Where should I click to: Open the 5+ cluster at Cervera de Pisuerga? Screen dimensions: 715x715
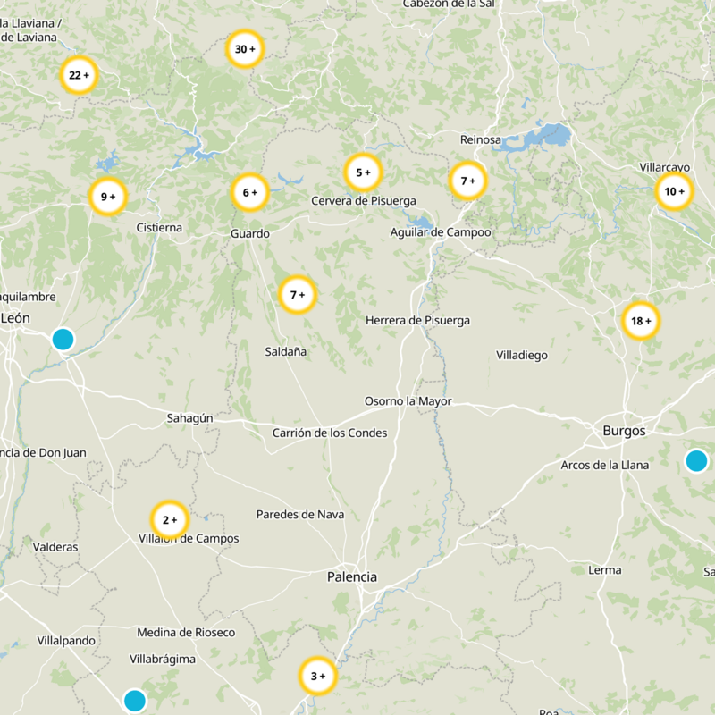[363, 172]
